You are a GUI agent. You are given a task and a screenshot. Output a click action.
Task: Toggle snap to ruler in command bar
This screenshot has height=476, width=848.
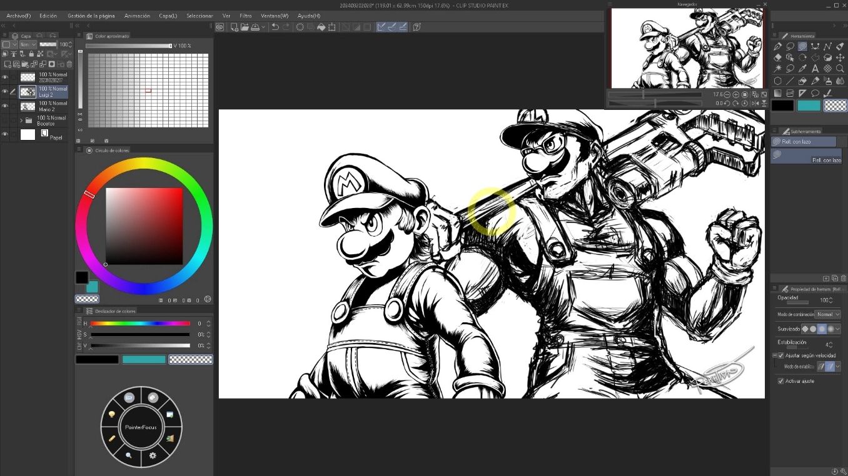pos(381,27)
